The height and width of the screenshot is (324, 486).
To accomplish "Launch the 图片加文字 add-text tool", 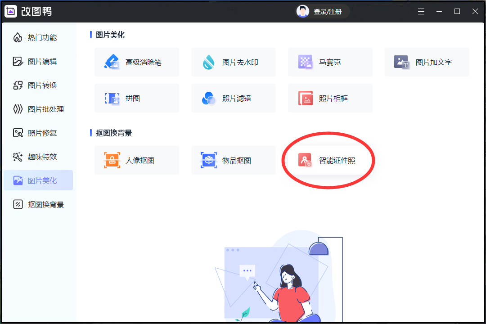I will 427,62.
